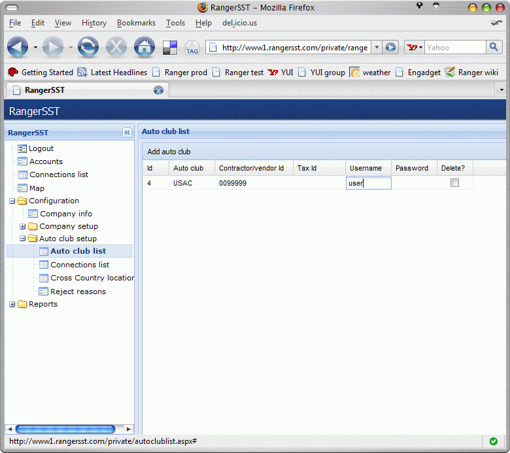
Task: Click the TAG del.icio.us icon
Action: point(192,48)
